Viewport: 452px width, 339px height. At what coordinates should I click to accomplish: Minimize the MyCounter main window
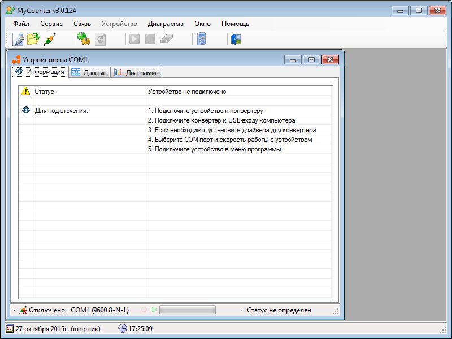pos(400,10)
